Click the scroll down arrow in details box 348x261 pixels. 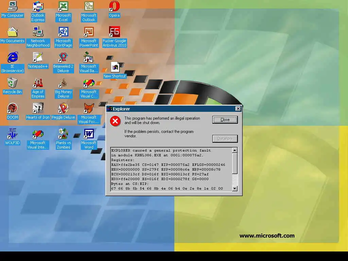(234, 189)
